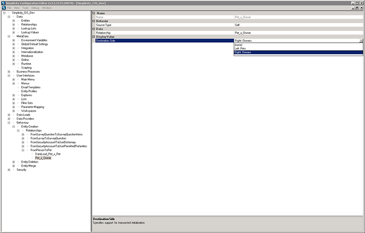The image size is (365, 233).
Task: Open the File menu
Action: tap(9, 8)
